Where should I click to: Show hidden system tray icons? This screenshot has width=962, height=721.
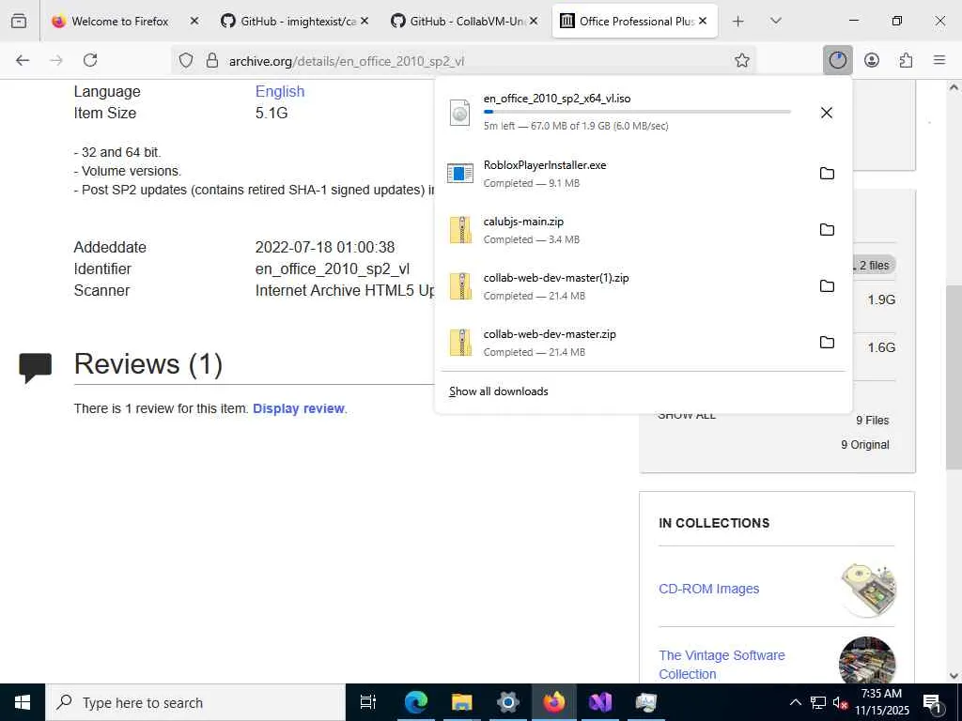click(795, 702)
